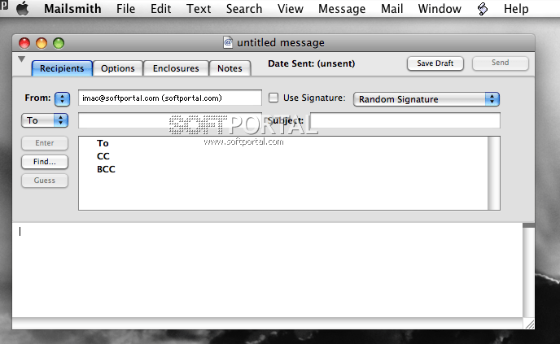Click the Save Draft button
This screenshot has width=560, height=344.
pyautogui.click(x=435, y=63)
